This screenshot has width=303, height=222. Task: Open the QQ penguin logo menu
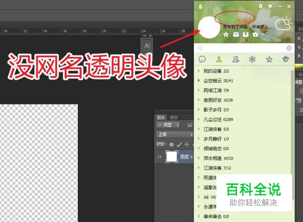(201, 7)
